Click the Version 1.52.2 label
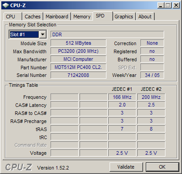Screen dimensions: 182x174 pyautogui.click(x=53, y=168)
